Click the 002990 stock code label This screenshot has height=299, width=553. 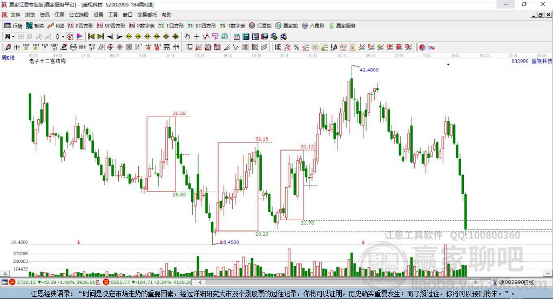(520, 62)
